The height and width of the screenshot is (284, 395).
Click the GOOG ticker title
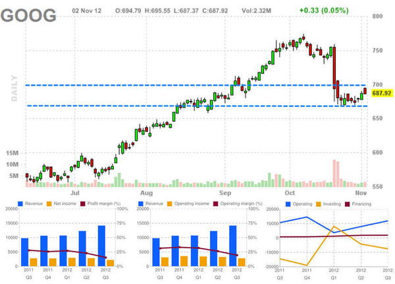28,15
